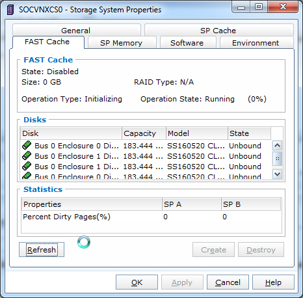
Task: Click the storage system title bar icon
Action: [x=10, y=10]
